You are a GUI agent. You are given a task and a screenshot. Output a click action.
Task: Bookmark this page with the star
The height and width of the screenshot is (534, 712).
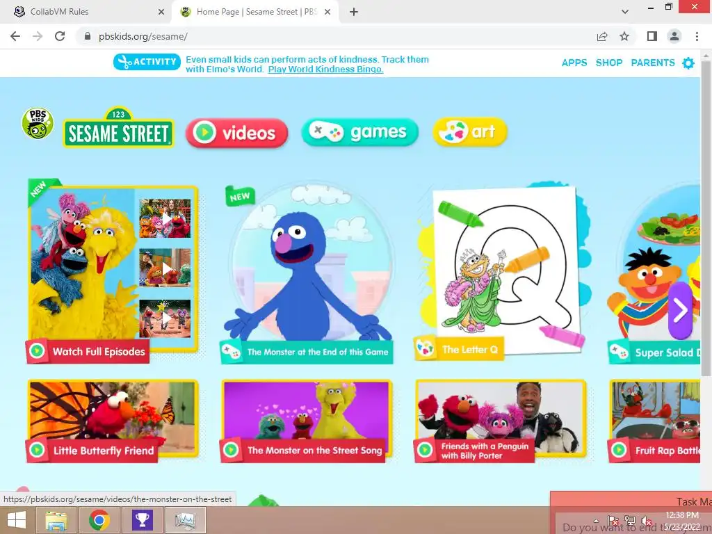tap(624, 36)
